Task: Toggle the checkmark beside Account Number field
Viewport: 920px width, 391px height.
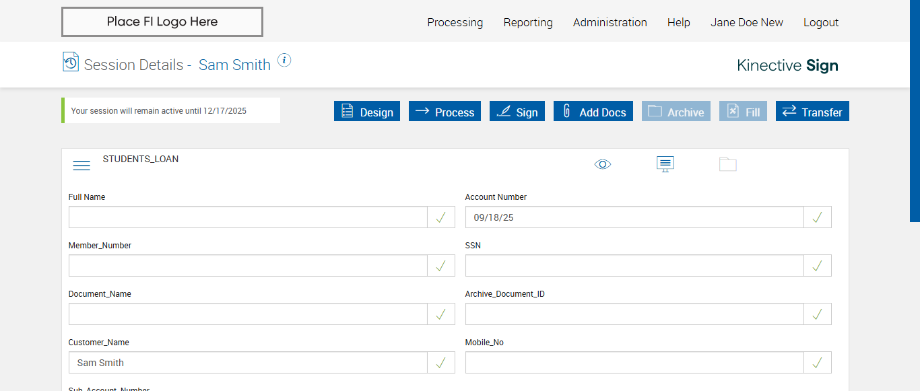Action: pos(818,217)
